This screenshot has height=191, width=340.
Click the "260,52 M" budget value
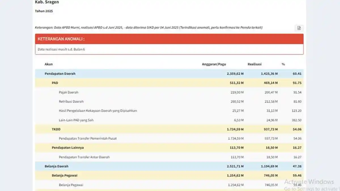[237, 101]
